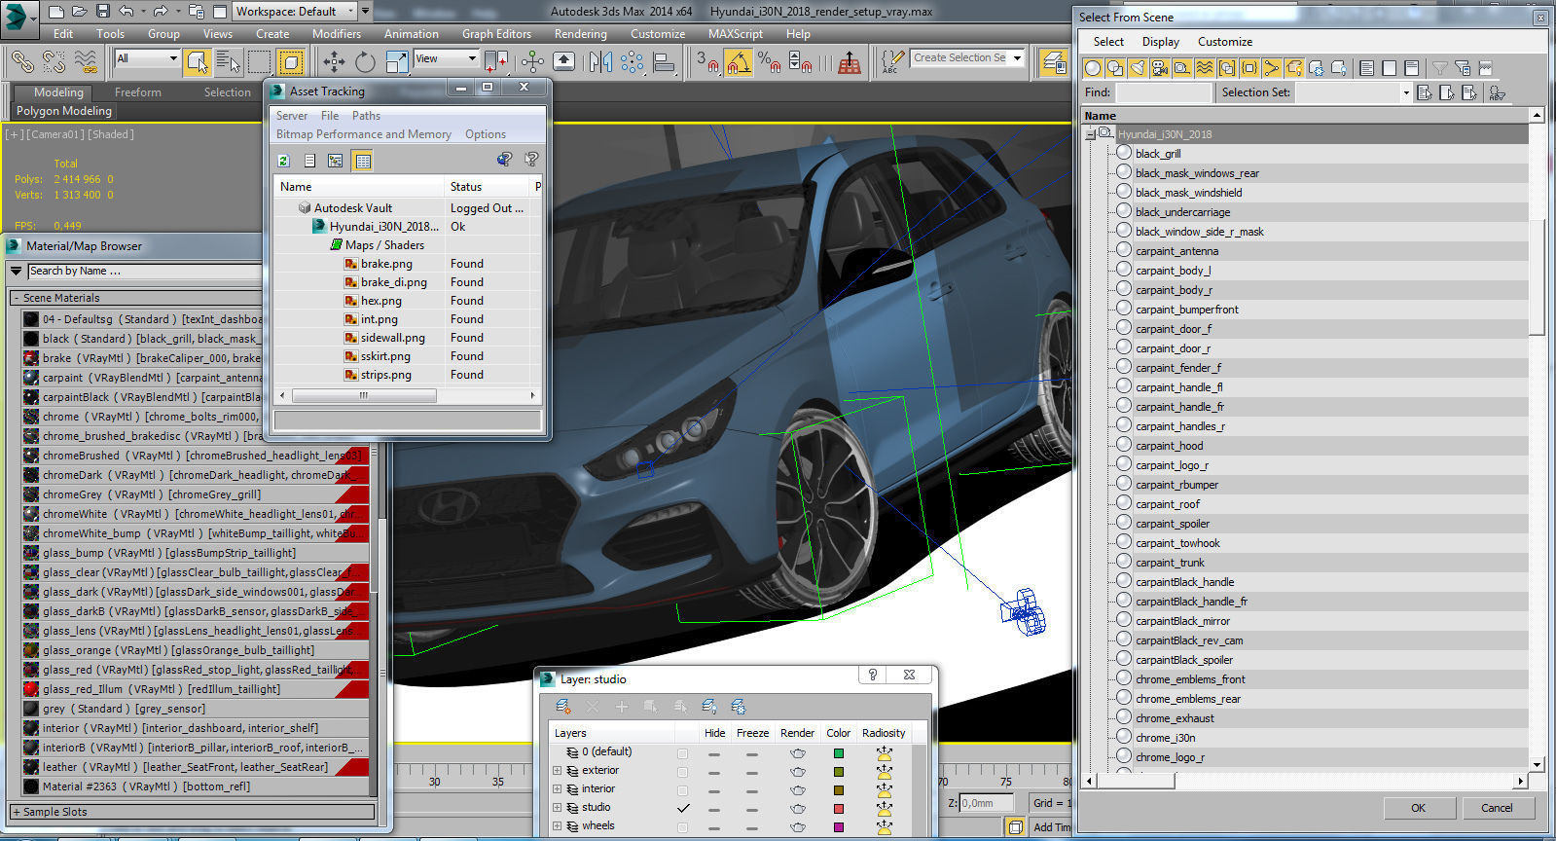Toggle Freeze for the exterior layer

[752, 772]
